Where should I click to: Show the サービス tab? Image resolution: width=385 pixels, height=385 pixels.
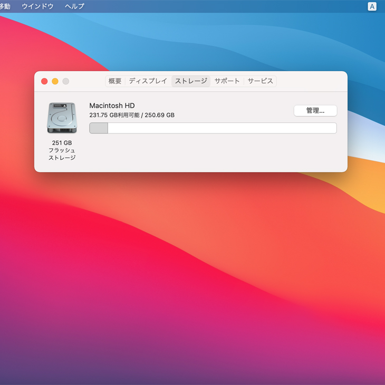(x=260, y=81)
